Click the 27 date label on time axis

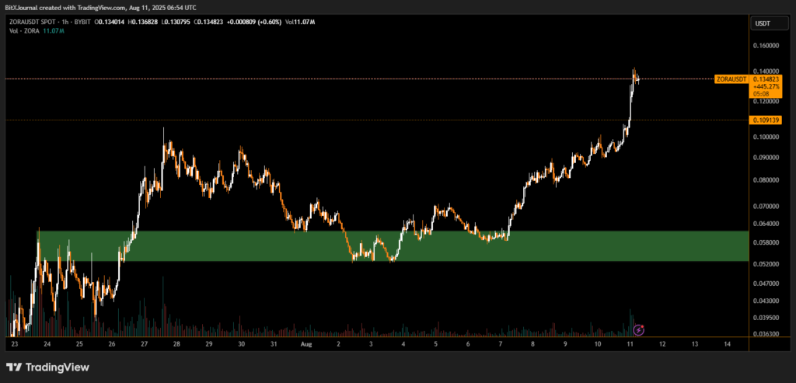point(144,343)
